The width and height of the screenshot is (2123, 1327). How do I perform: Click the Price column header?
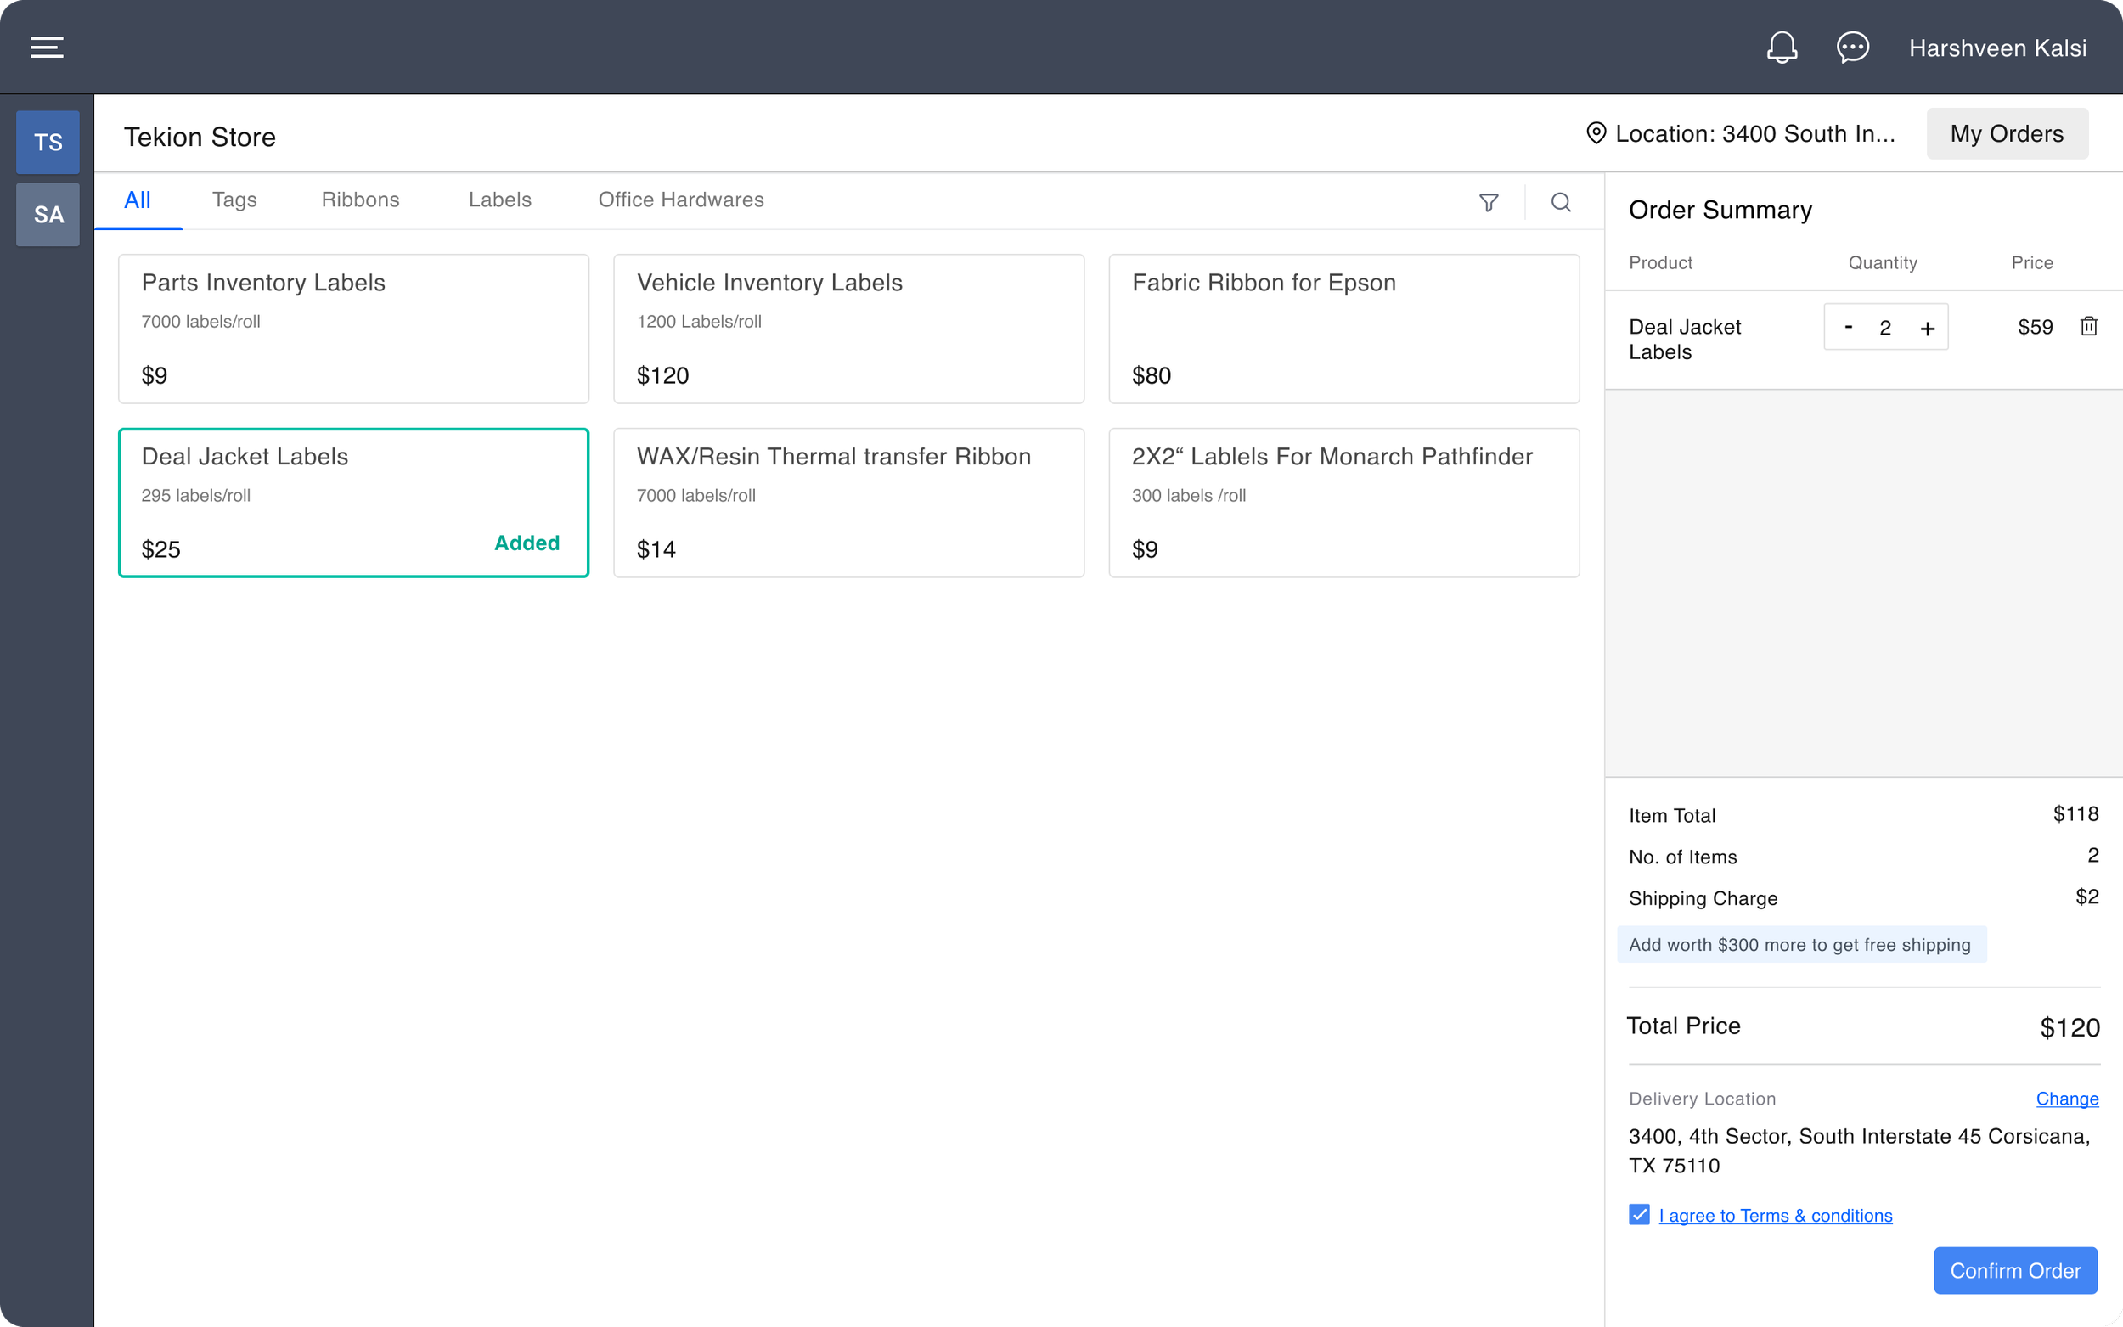pos(2032,262)
